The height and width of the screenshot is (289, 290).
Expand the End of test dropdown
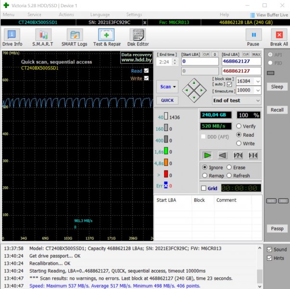258,101
